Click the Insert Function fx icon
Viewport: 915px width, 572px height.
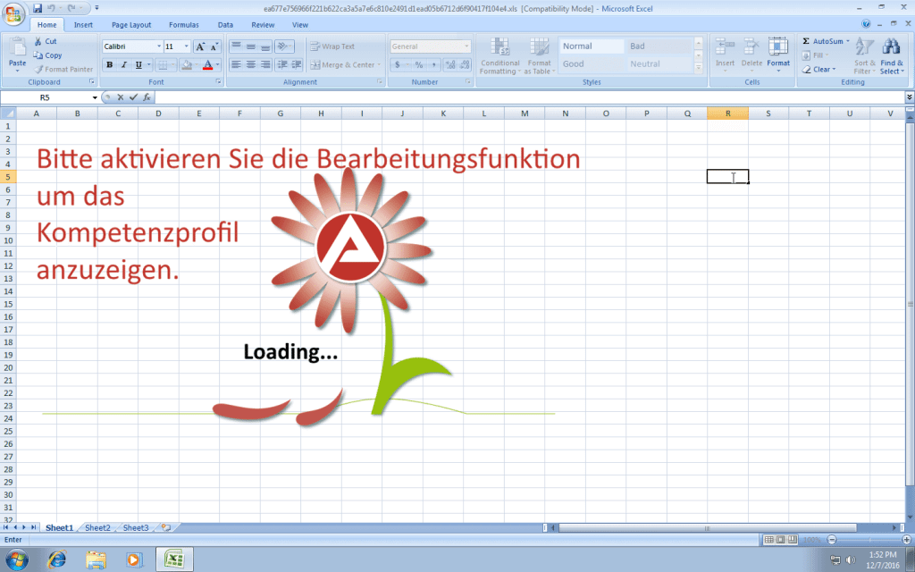point(147,97)
